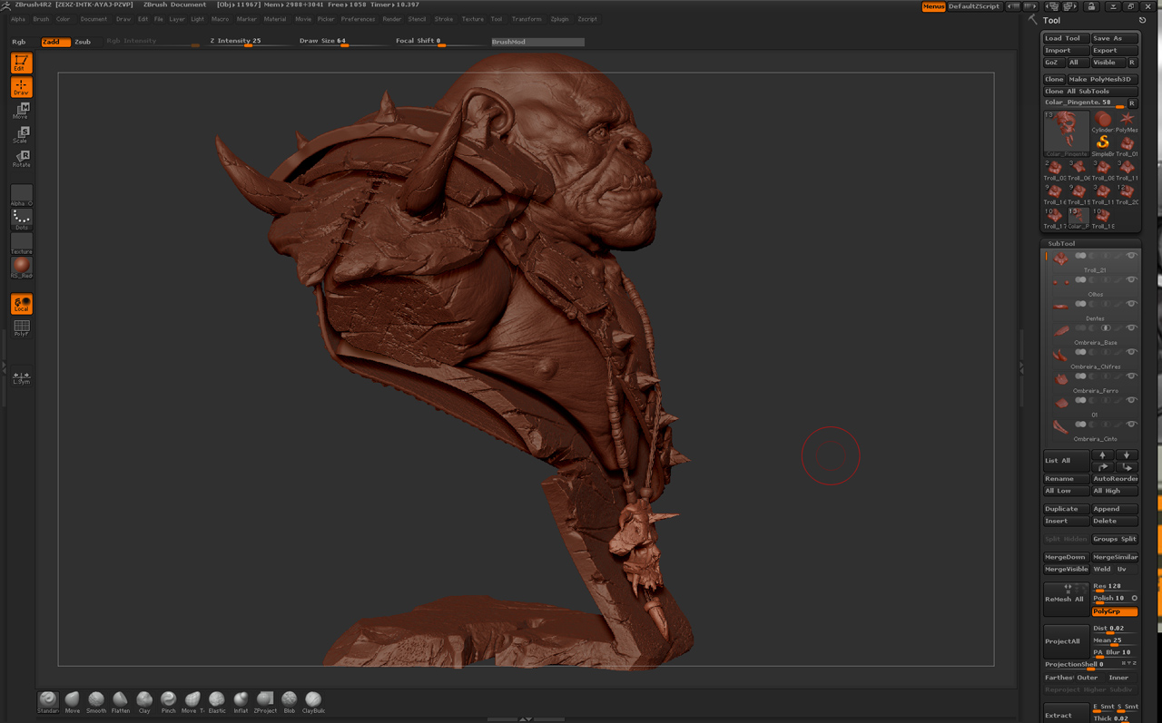Choose the Standard brush
The width and height of the screenshot is (1162, 723).
point(48,701)
